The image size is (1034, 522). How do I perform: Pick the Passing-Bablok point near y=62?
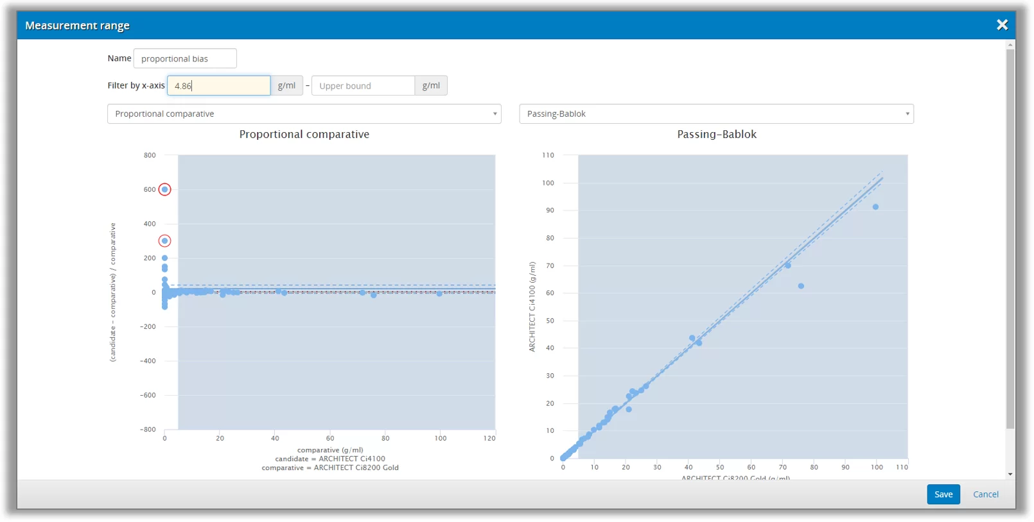[x=801, y=286]
